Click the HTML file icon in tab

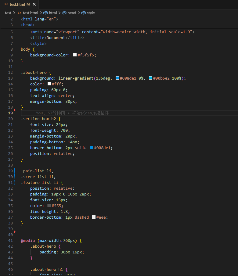pyautogui.click(x=6, y=4)
